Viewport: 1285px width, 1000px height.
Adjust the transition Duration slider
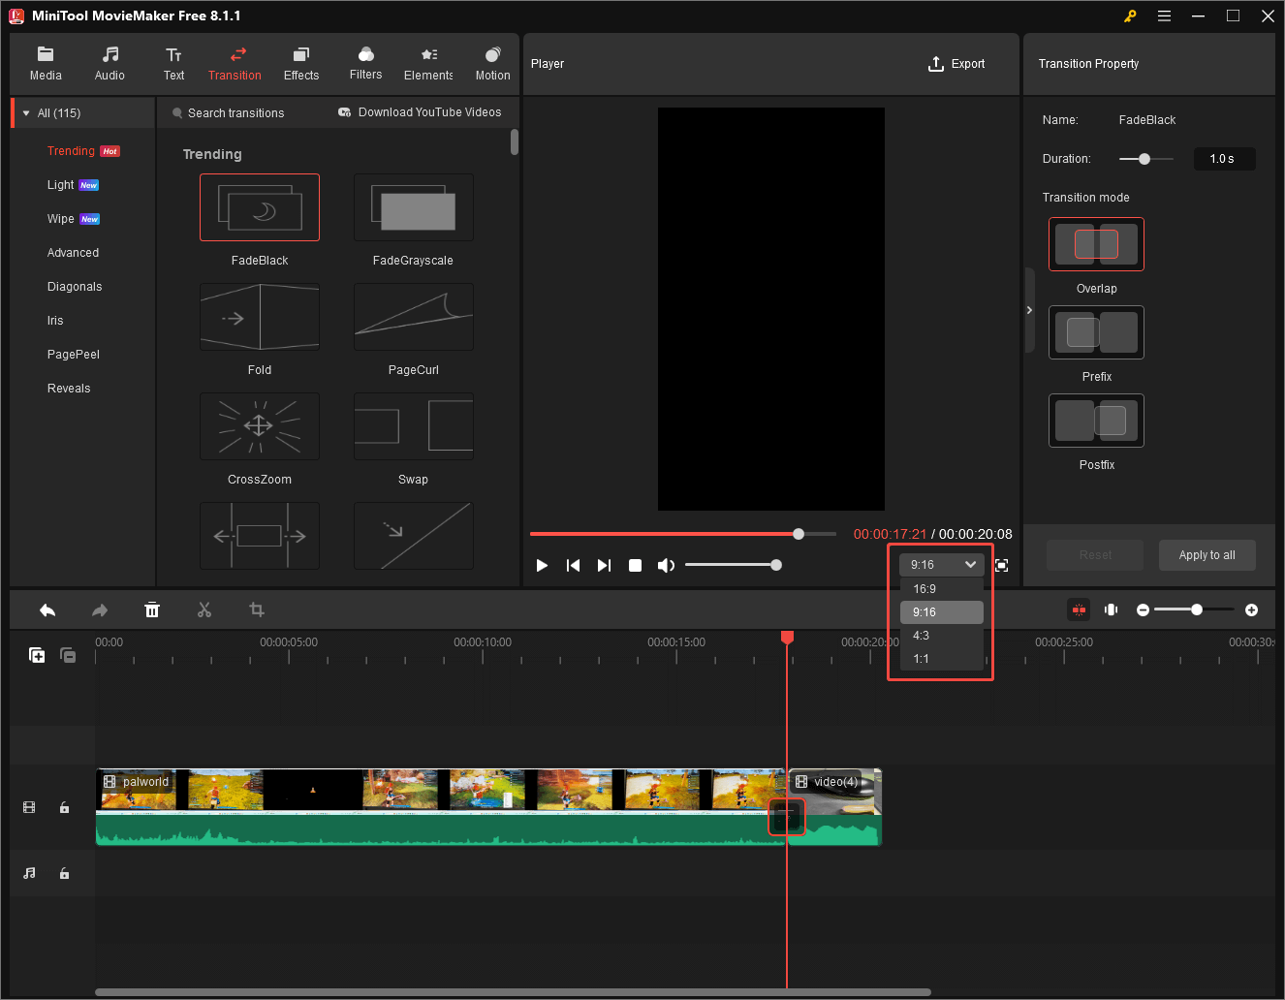[x=1144, y=159]
